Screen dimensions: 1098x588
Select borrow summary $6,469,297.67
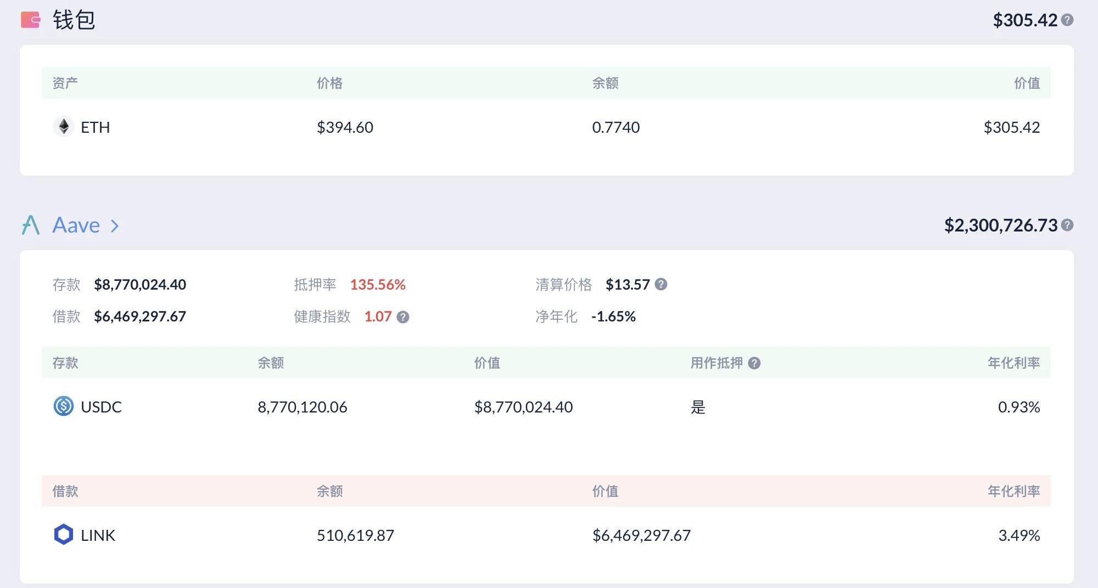pos(140,316)
